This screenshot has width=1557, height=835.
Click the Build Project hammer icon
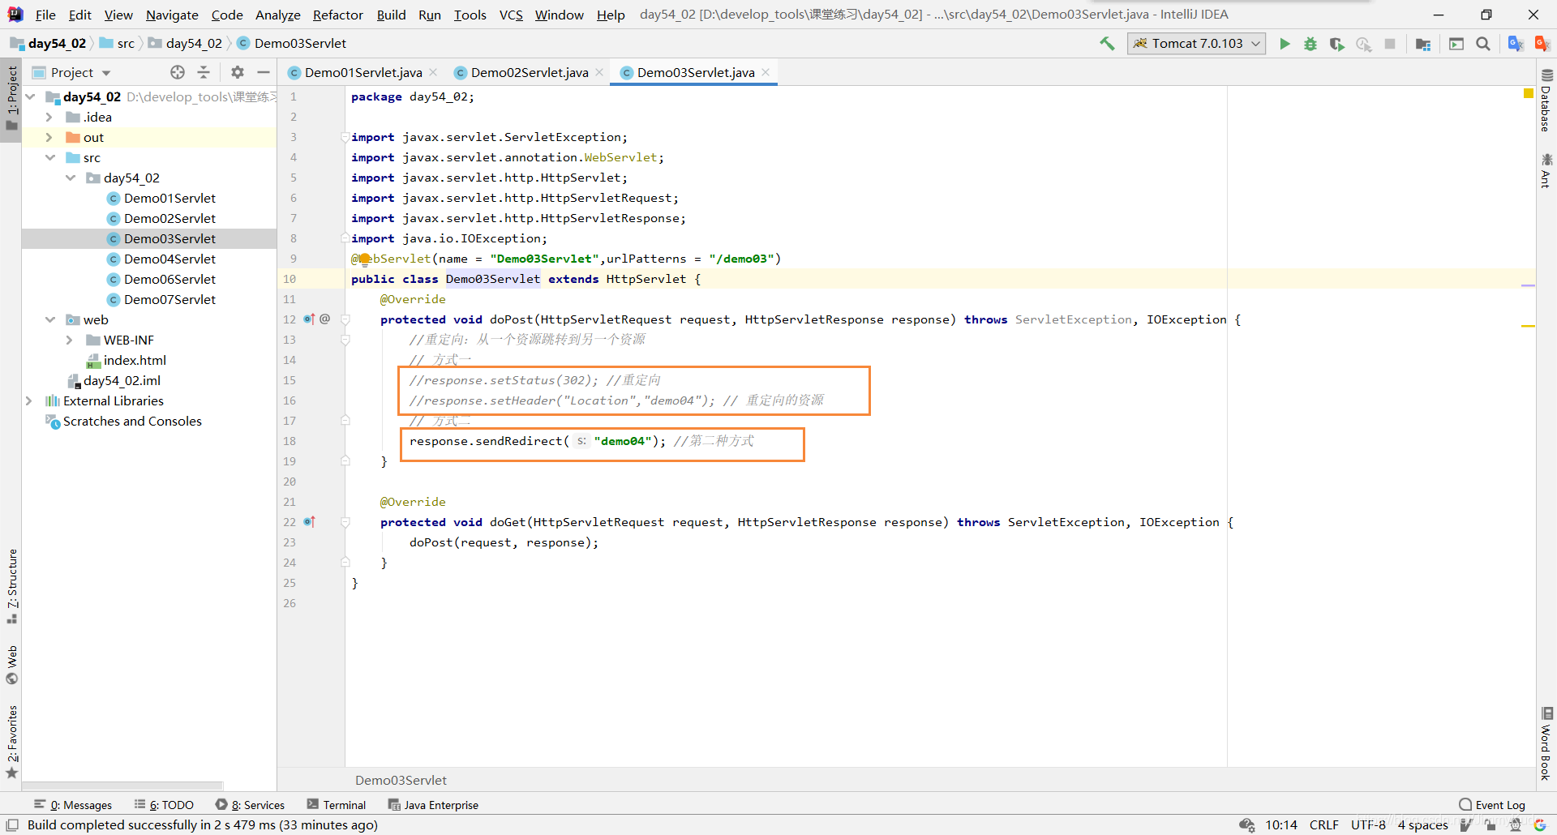1107,44
